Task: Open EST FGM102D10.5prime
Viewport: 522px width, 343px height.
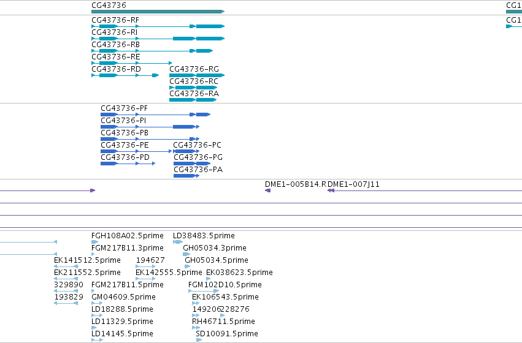Action: pos(204,291)
